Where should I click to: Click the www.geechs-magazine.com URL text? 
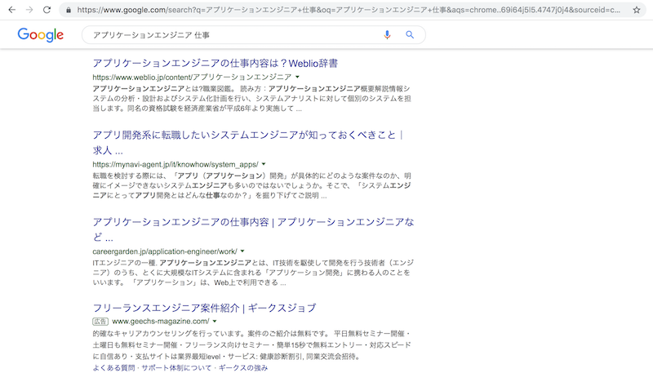pyautogui.click(x=161, y=321)
